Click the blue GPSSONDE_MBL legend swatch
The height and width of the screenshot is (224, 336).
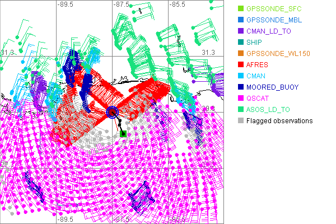point(241,21)
